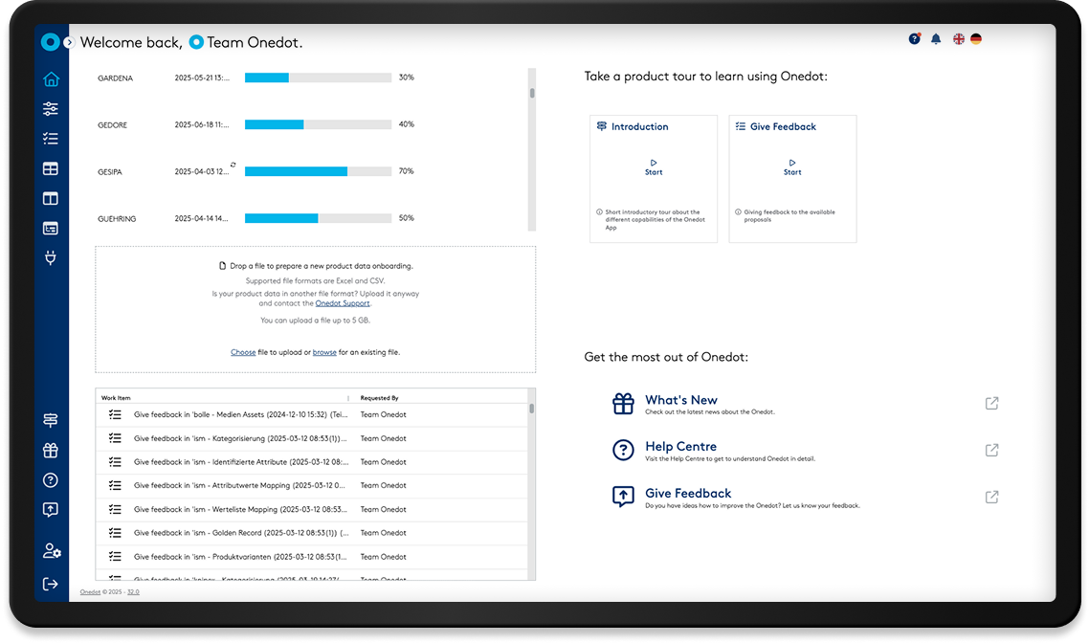Click the help icon in top bar
The width and height of the screenshot is (1089, 643).
click(915, 39)
